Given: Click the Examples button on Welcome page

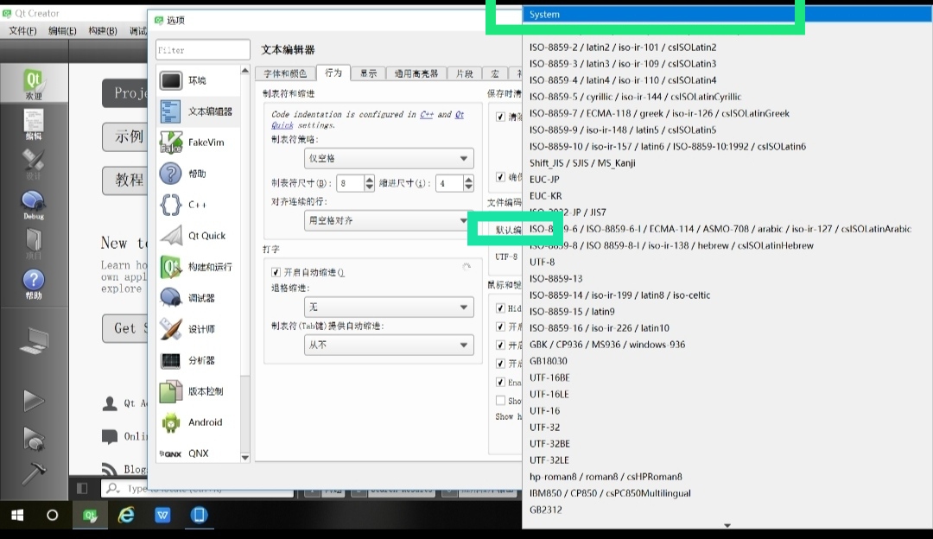Looking at the screenshot, I should [127, 136].
